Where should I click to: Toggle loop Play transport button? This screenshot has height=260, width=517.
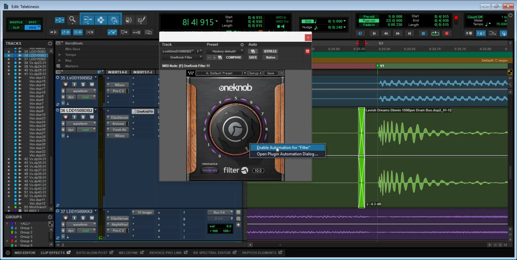[x=435, y=33]
